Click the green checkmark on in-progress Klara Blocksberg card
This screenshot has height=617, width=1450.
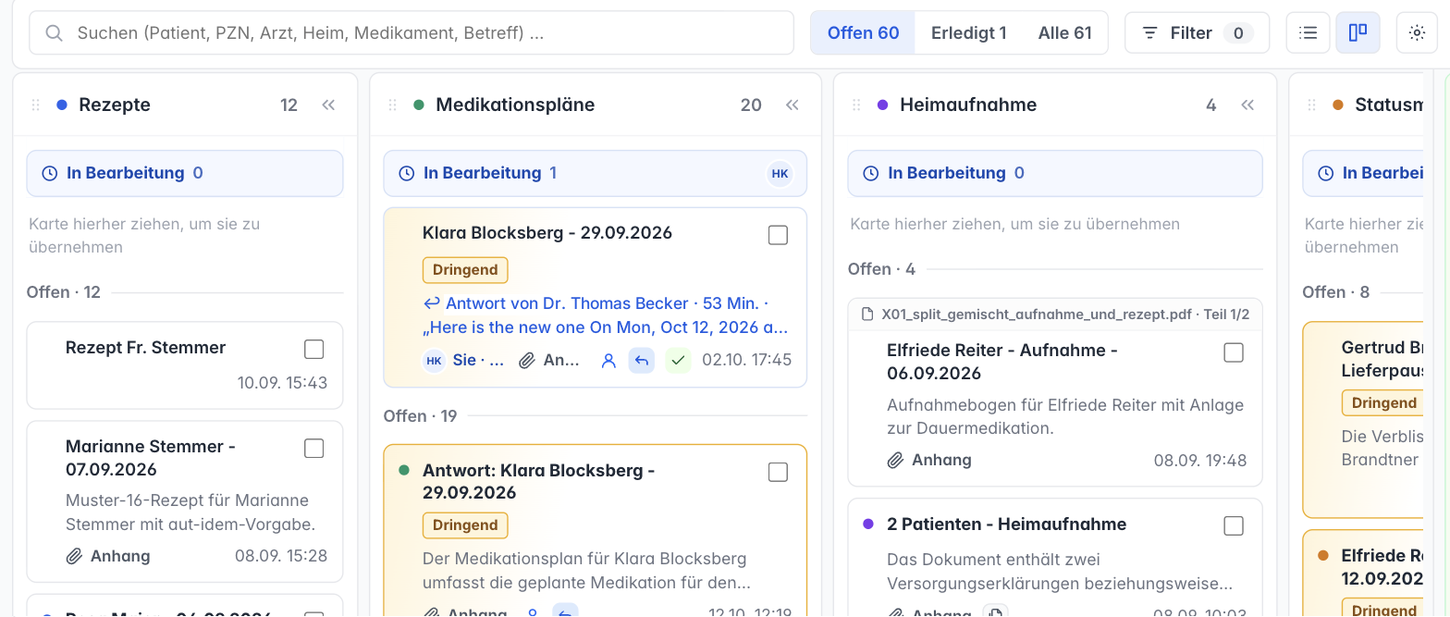tap(679, 361)
